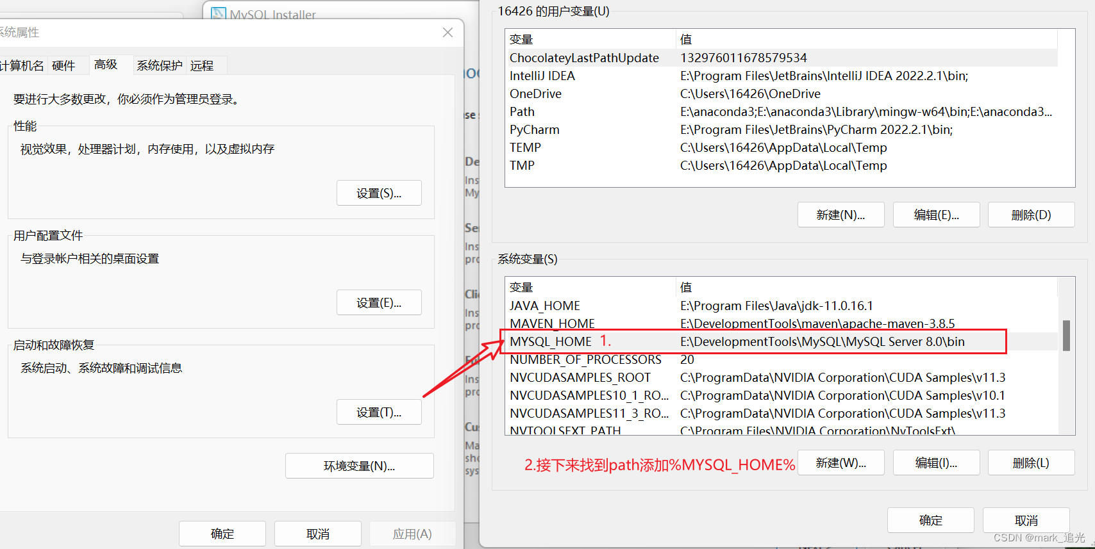Select the TEMP user variable row
The height and width of the screenshot is (549, 1095).
pyautogui.click(x=782, y=147)
